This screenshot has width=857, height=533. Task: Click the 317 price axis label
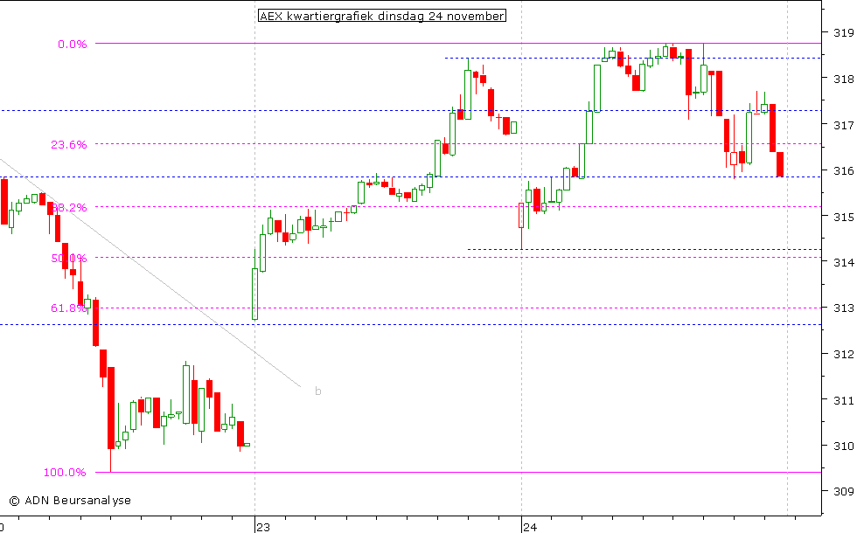(843, 126)
